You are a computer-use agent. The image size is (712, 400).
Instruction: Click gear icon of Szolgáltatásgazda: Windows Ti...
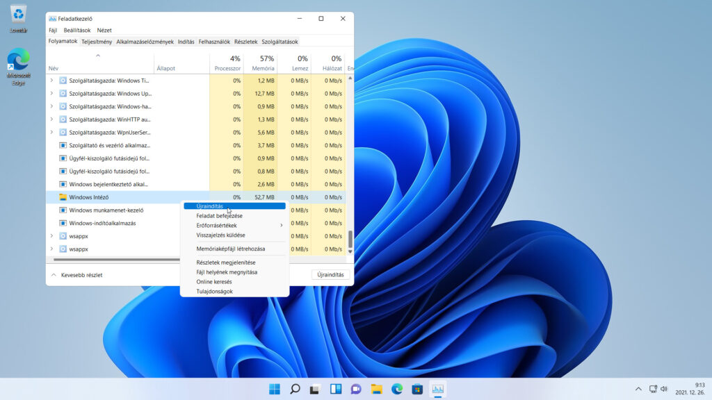click(x=63, y=81)
